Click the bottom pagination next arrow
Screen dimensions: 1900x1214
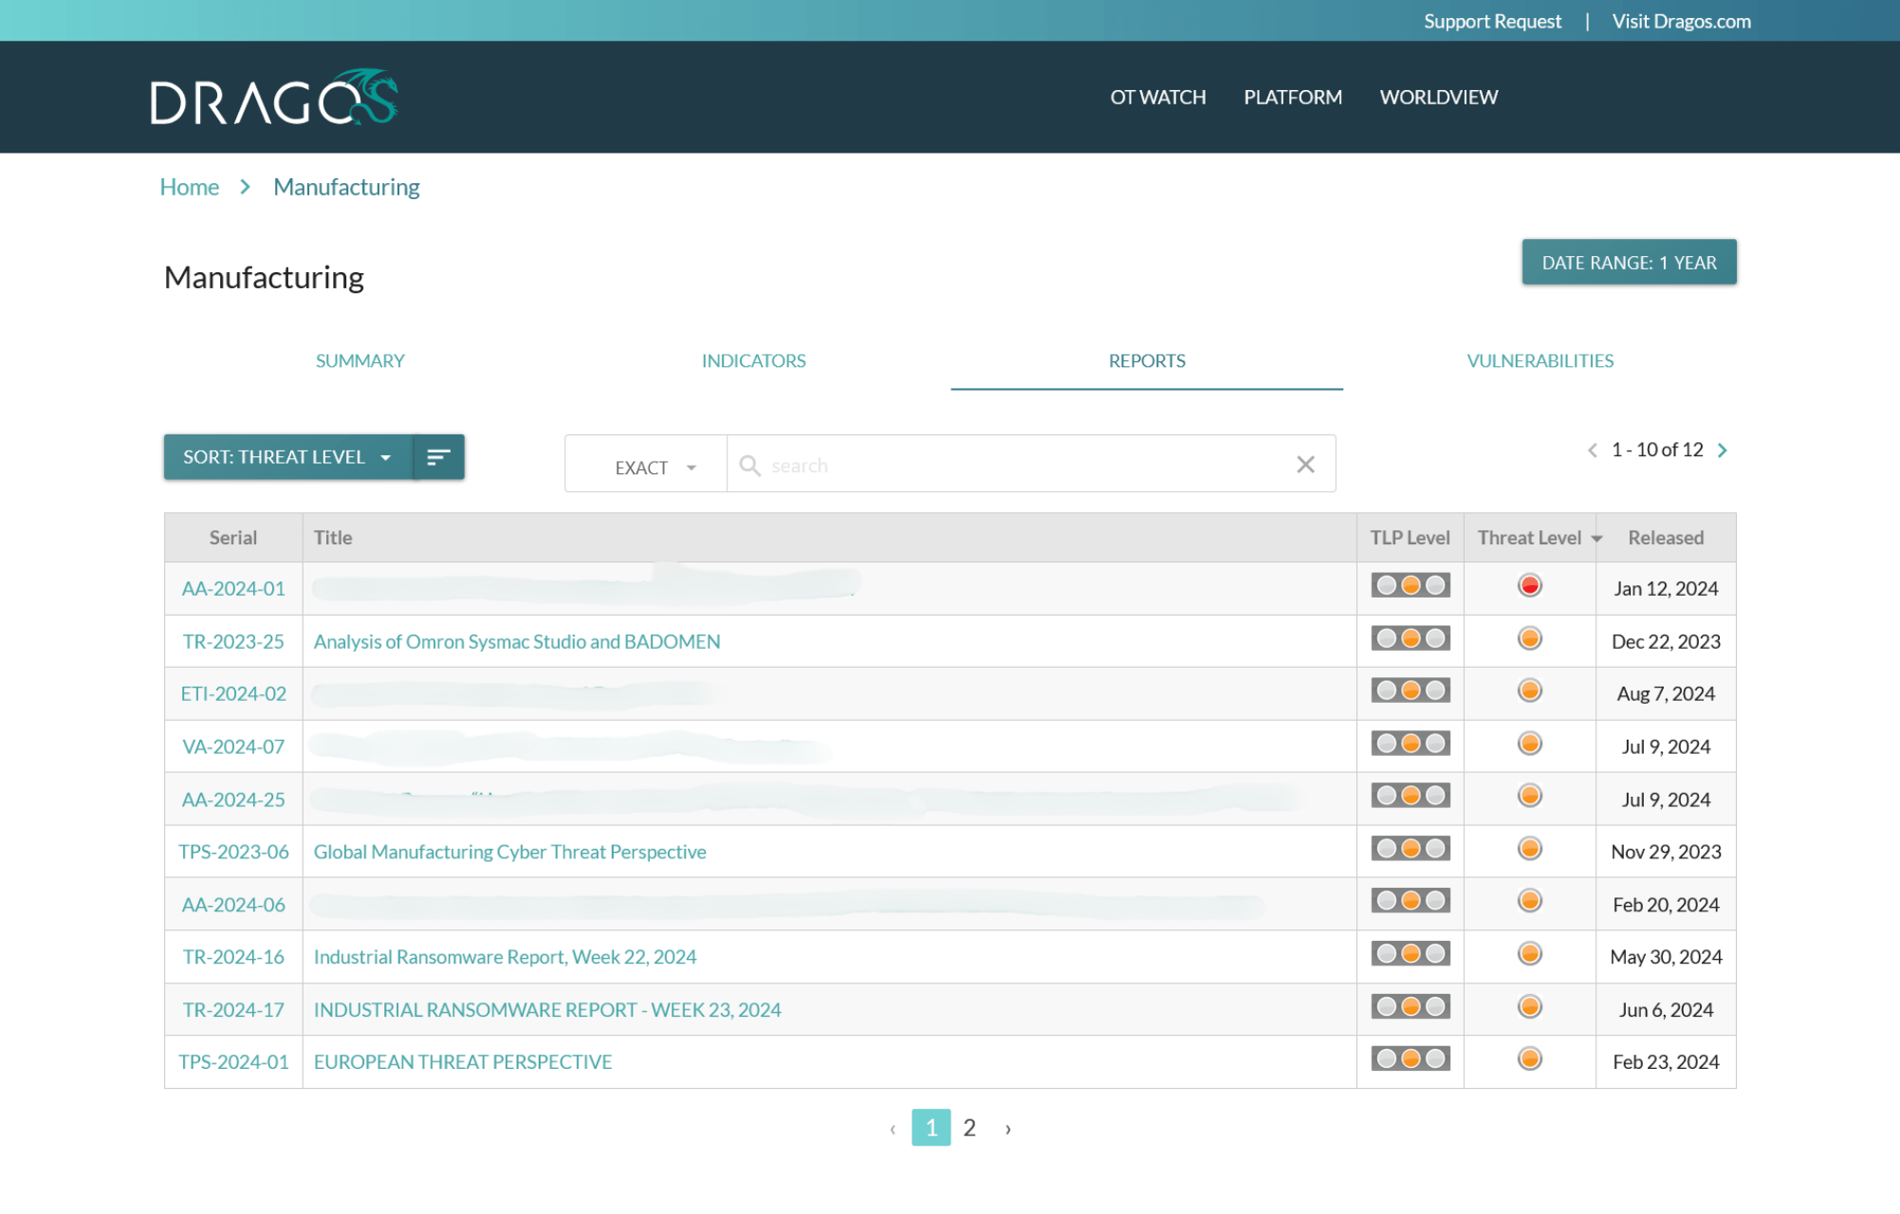coord(1008,1129)
